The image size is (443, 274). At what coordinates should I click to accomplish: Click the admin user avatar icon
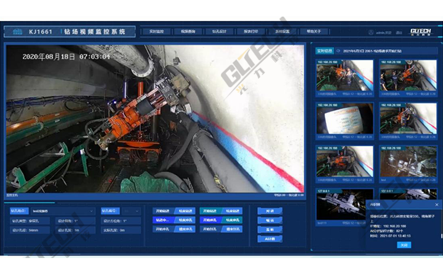pyautogui.click(x=370, y=33)
